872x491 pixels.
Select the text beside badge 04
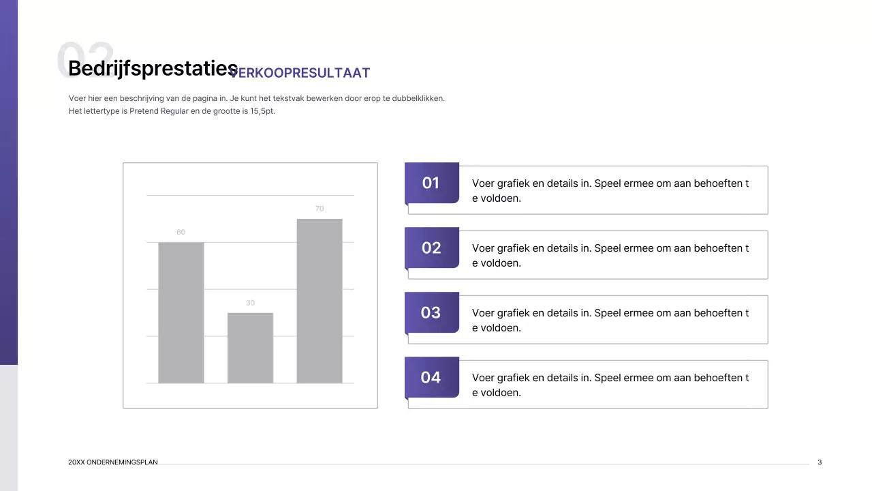tap(610, 385)
